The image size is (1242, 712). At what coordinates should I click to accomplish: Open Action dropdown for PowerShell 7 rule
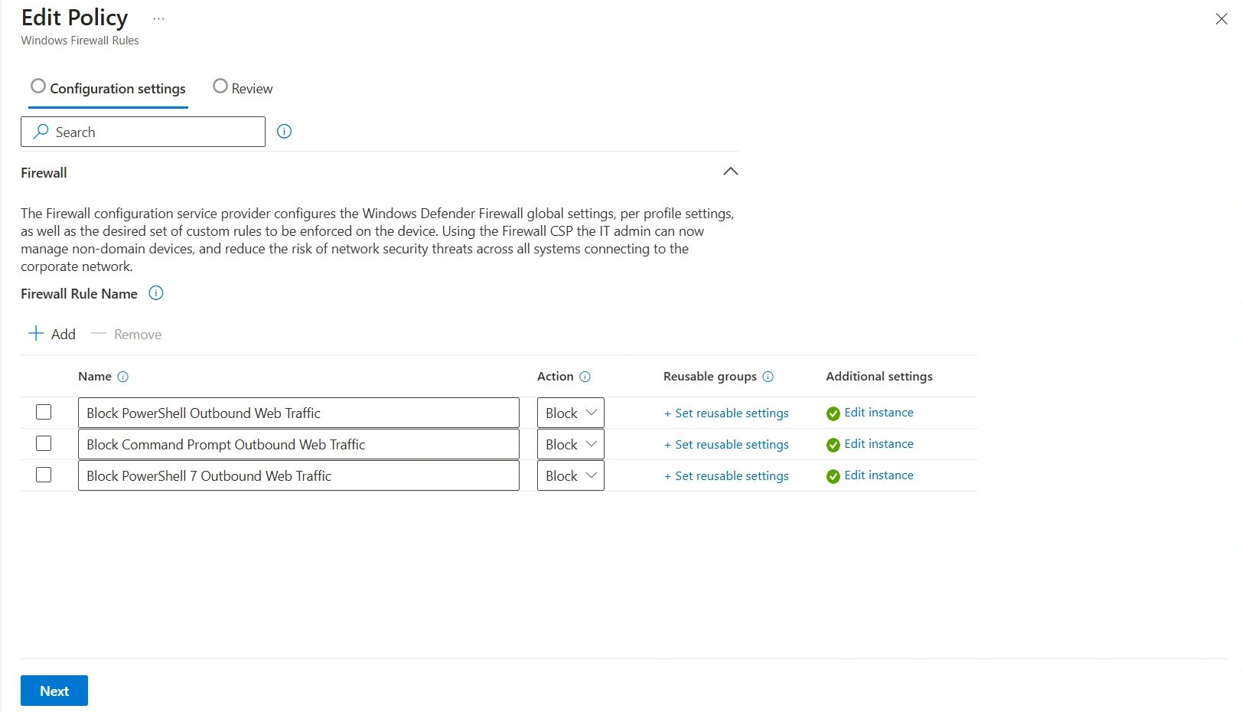pyautogui.click(x=571, y=475)
